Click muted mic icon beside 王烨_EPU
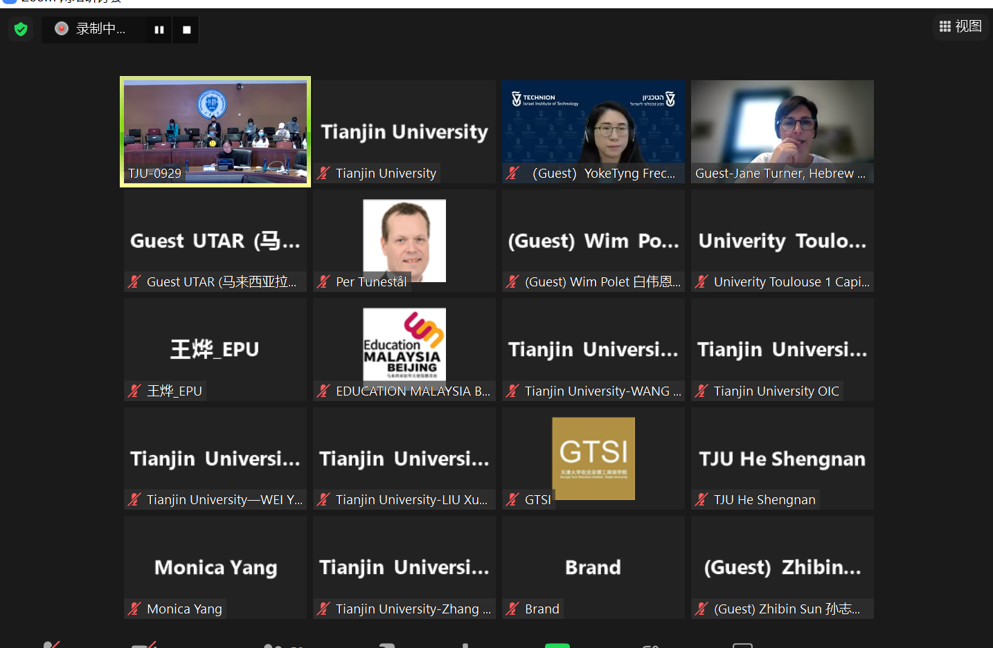The image size is (993, 648). tap(134, 391)
